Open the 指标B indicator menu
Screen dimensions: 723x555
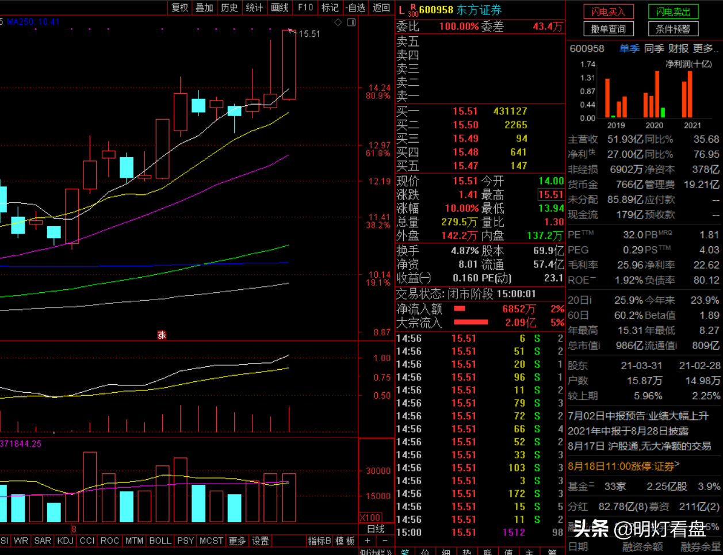pyautogui.click(x=319, y=541)
